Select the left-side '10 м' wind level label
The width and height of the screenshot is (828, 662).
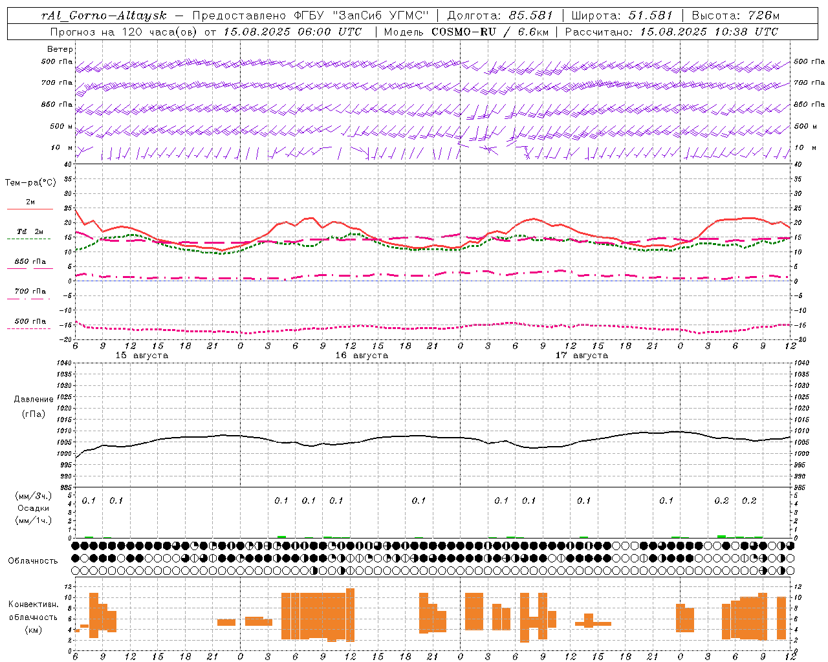(61, 148)
